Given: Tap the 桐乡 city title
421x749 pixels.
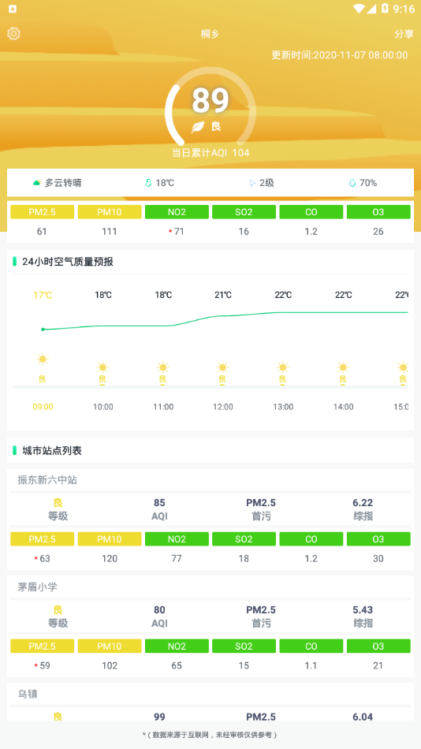Looking at the screenshot, I should click(210, 34).
